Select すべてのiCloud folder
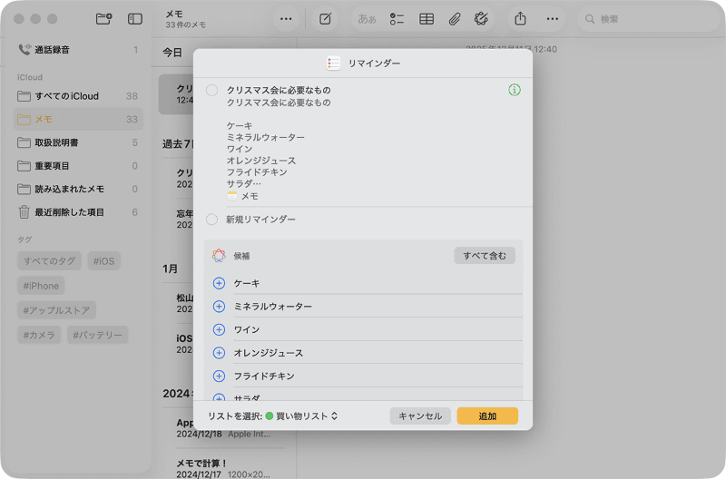The height and width of the screenshot is (479, 726). pos(78,96)
